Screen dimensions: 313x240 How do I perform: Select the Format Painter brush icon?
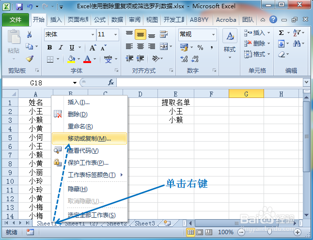coord(30,59)
